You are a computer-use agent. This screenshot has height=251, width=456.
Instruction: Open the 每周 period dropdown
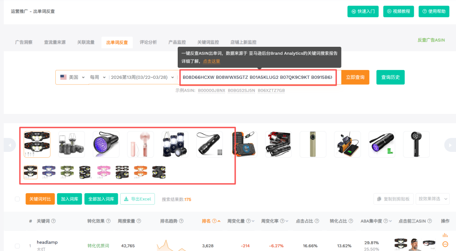[x=98, y=77]
